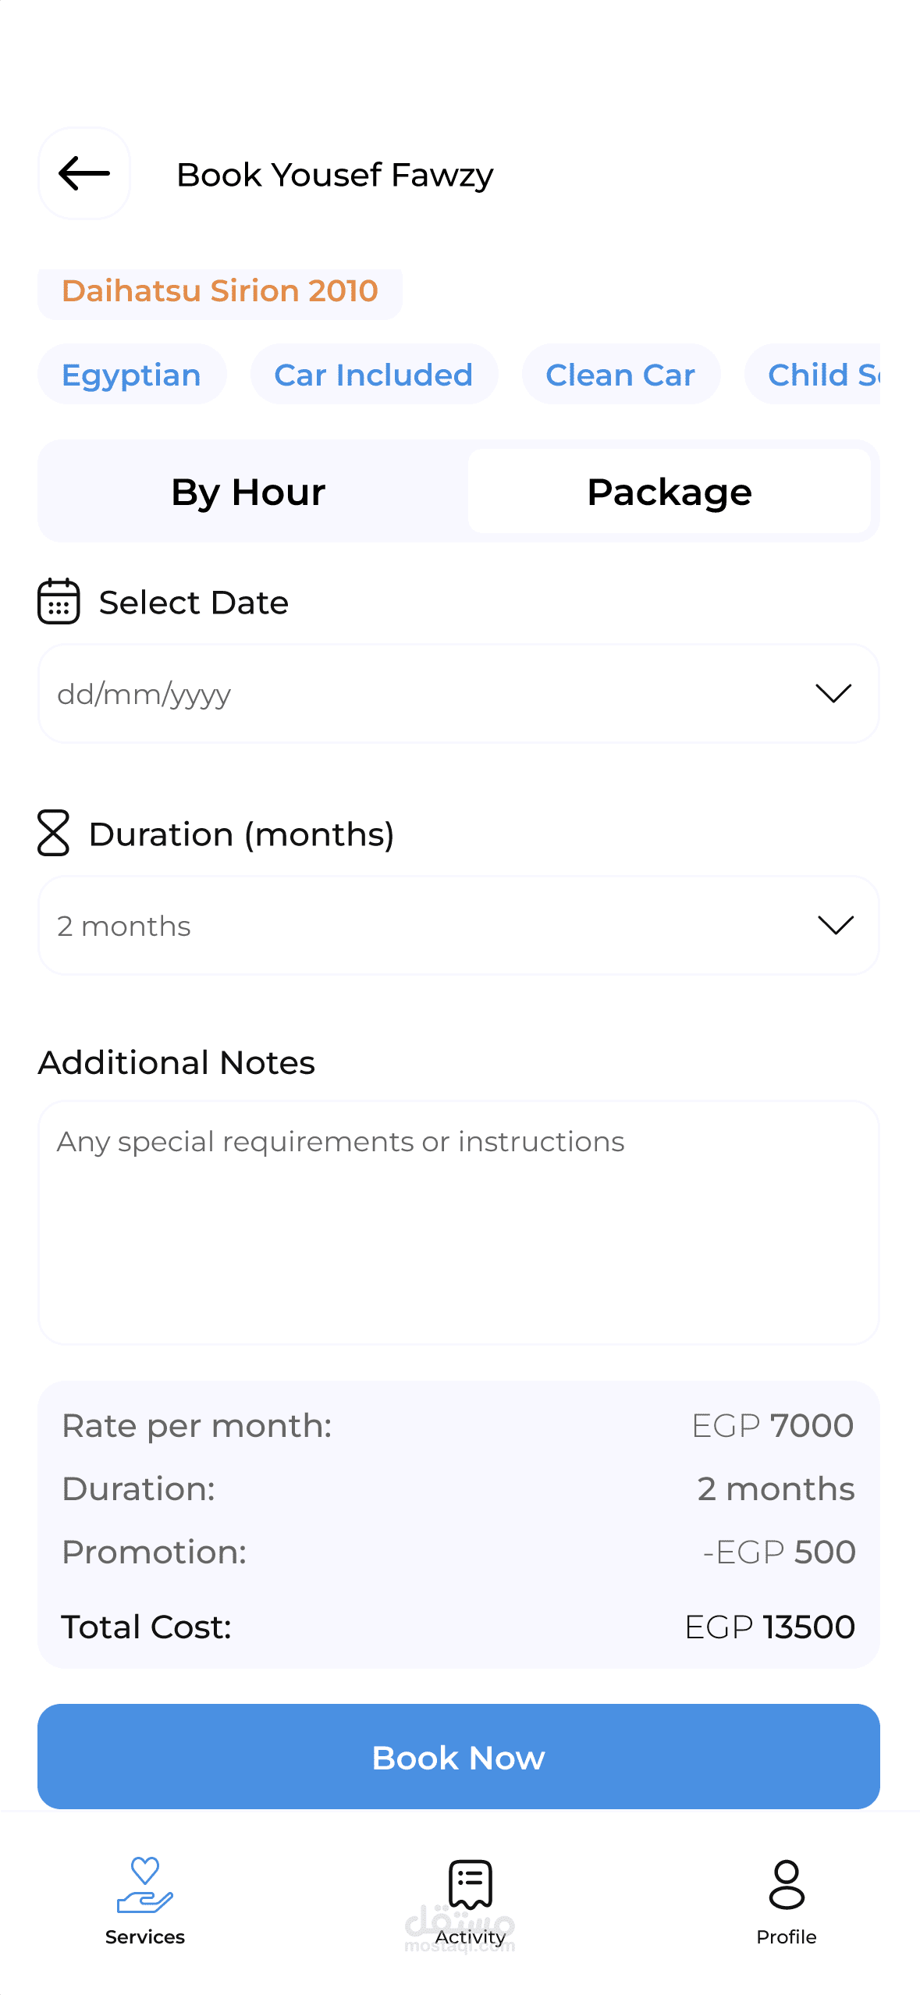Screen dimensions: 920x1995
Task: Open the Profile person icon
Action: (786, 1884)
